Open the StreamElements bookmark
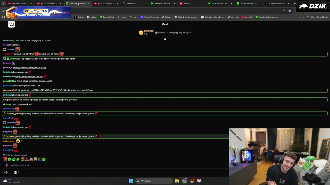 pyautogui.click(x=149, y=17)
